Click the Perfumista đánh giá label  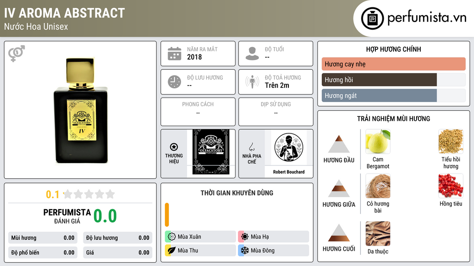tap(67, 216)
